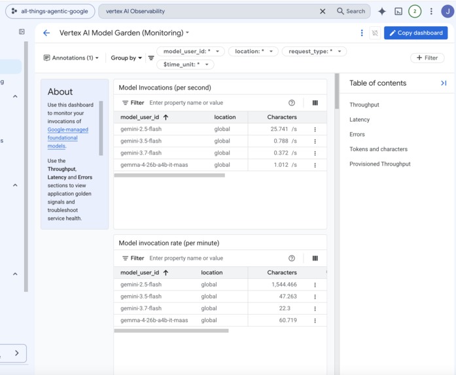Click the Search magnifier button

(351, 11)
